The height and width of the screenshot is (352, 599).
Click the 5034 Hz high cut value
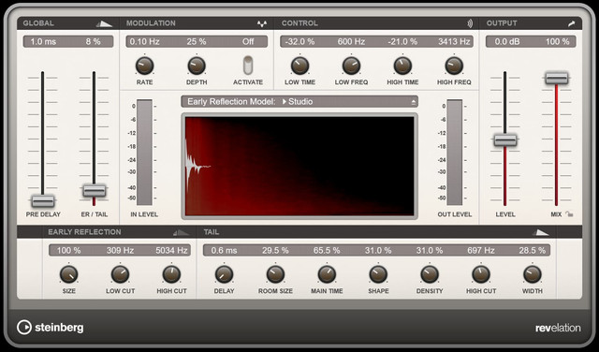(x=171, y=251)
